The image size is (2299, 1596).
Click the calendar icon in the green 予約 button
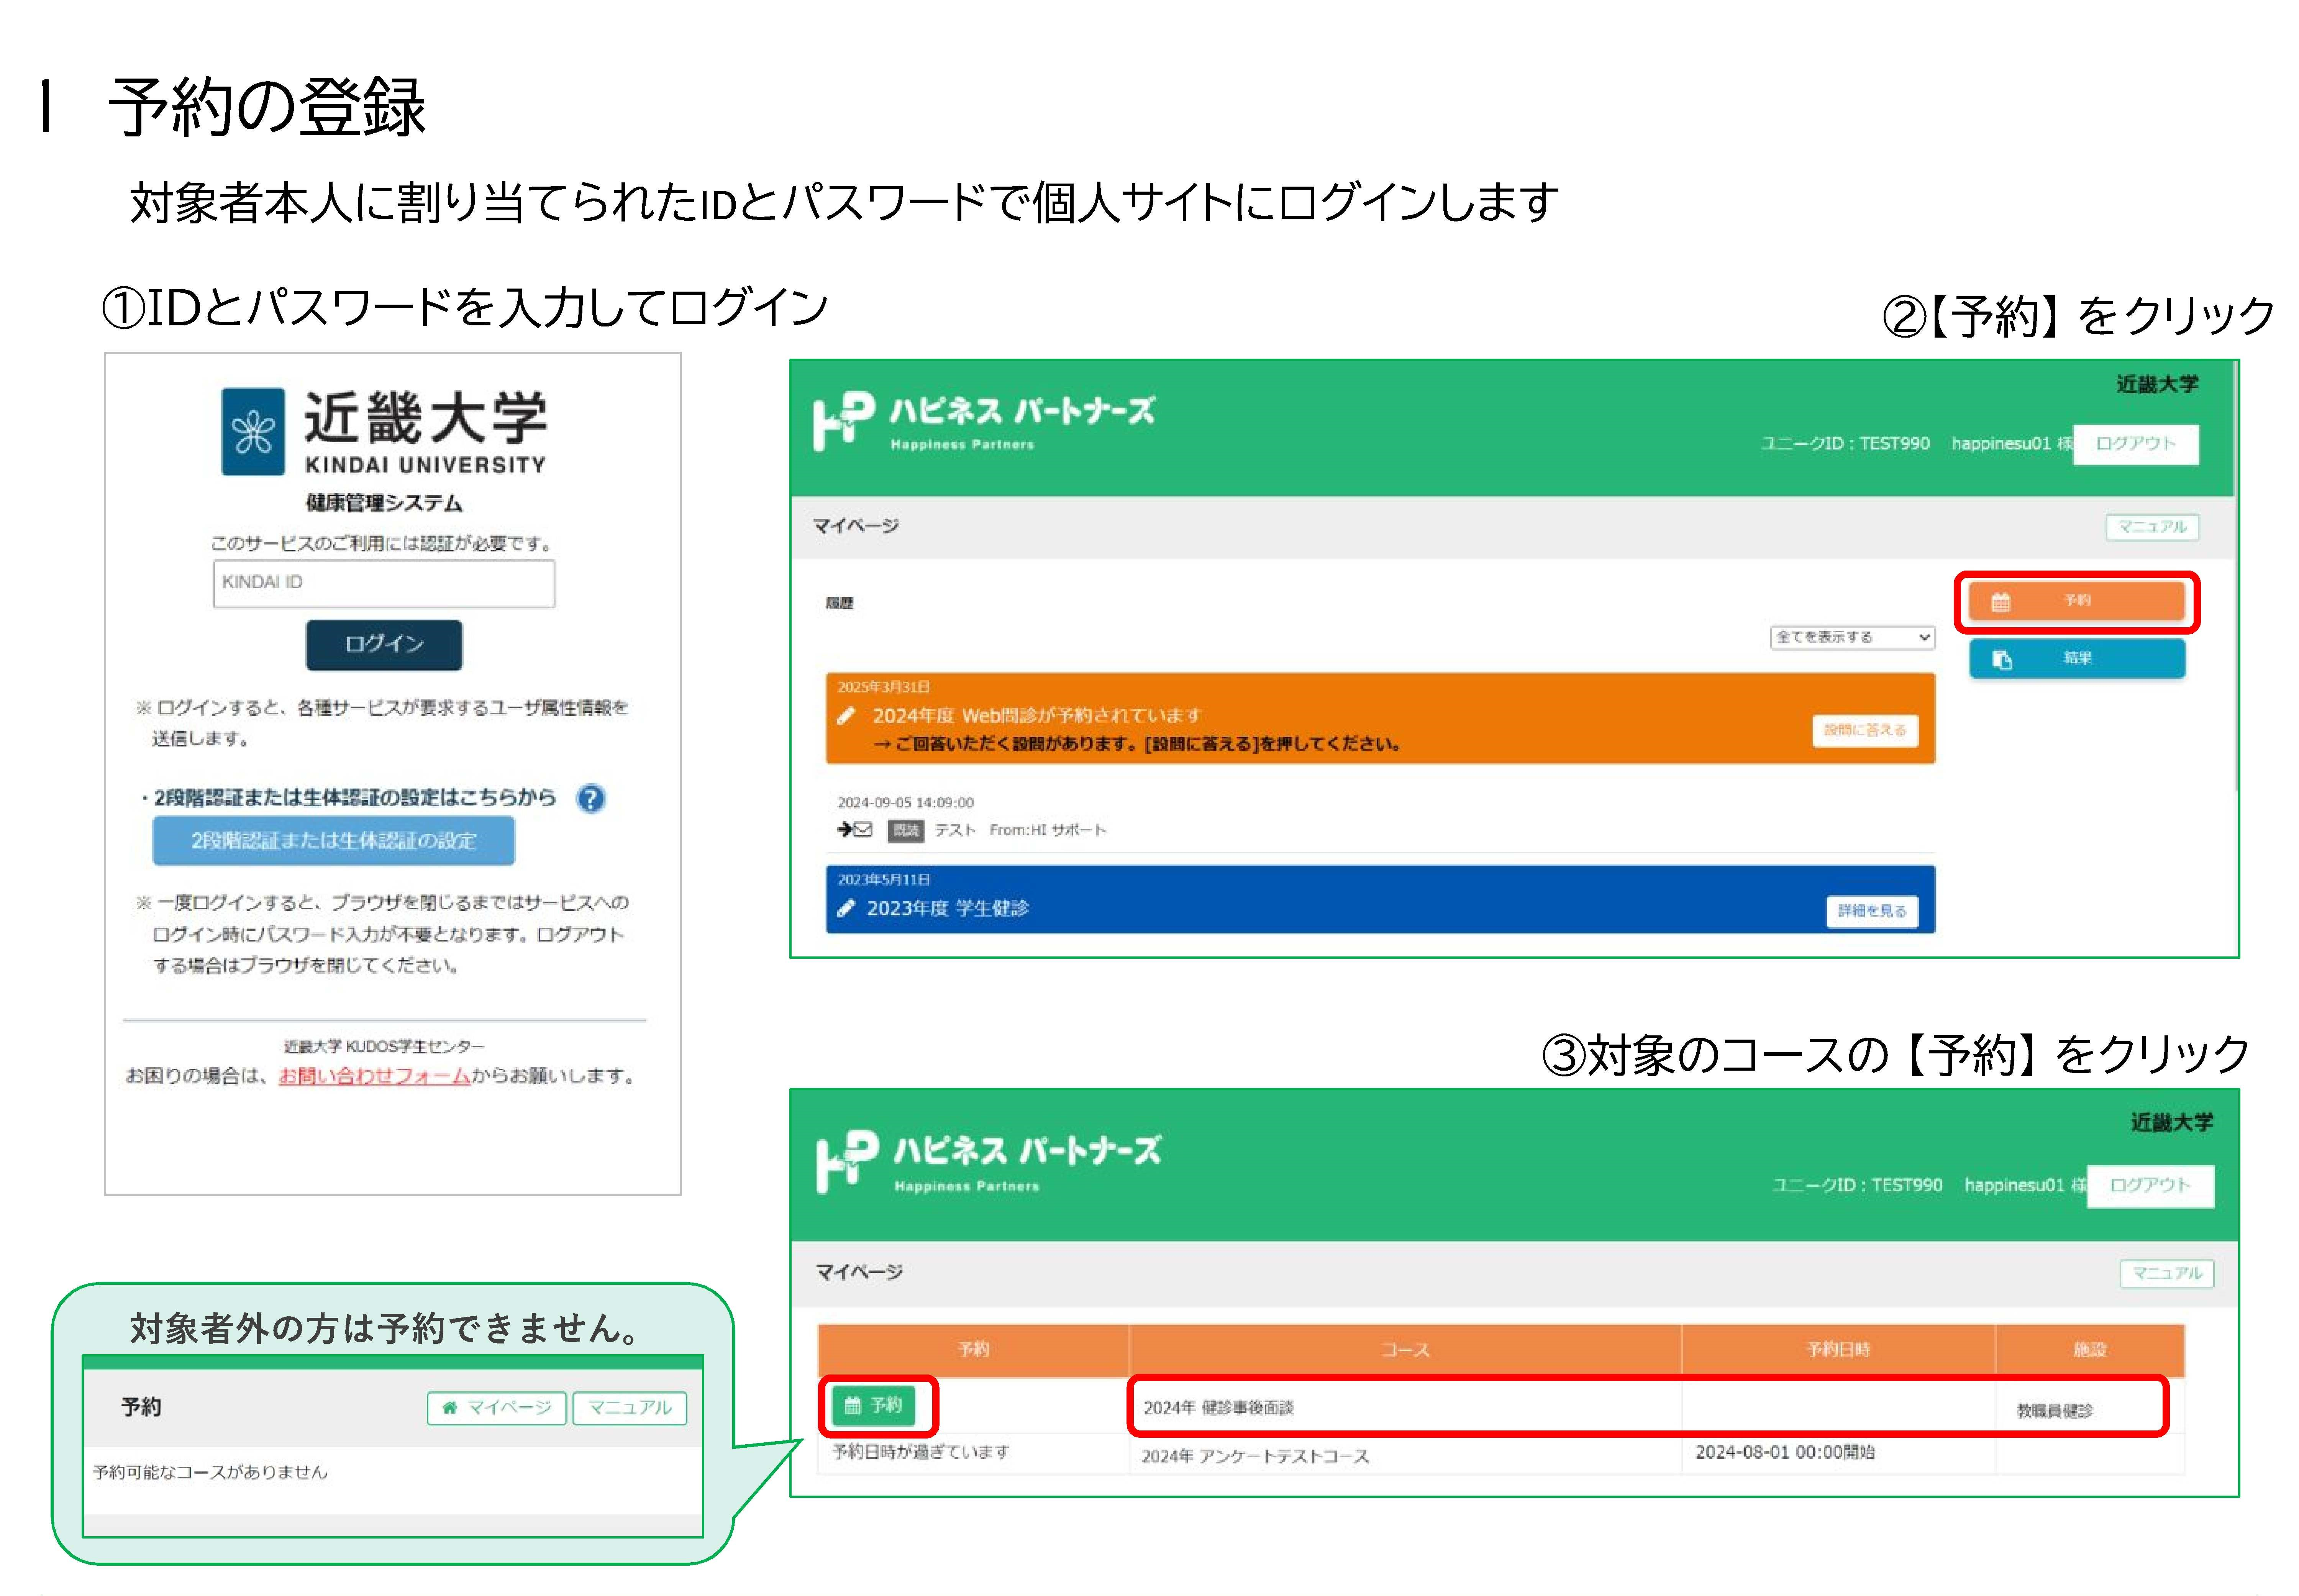pos(852,1405)
